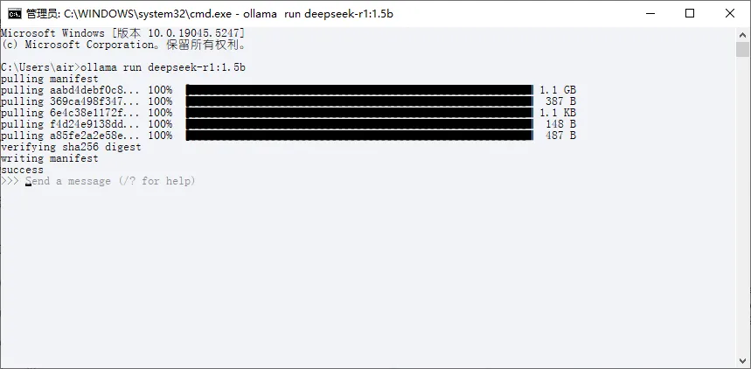Click the vertical scrollbar thumb
This screenshot has height=369, width=751.
point(743,49)
